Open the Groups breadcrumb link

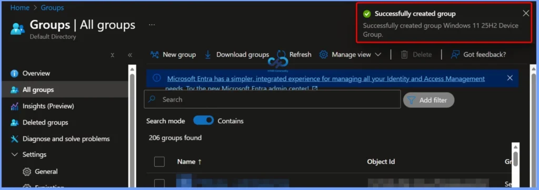[x=52, y=7]
